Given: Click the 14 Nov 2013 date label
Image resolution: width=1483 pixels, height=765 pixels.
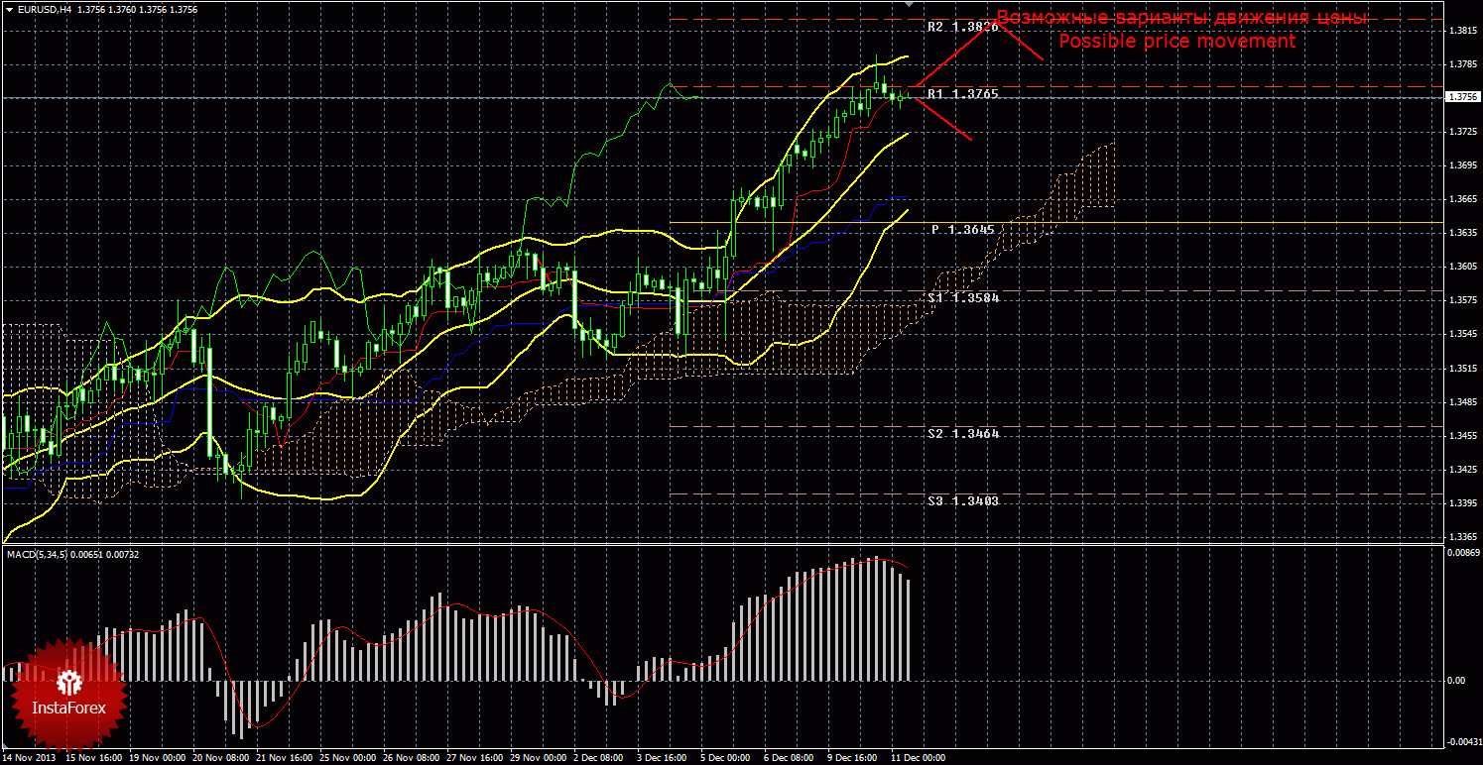Looking at the screenshot, I should (30, 758).
